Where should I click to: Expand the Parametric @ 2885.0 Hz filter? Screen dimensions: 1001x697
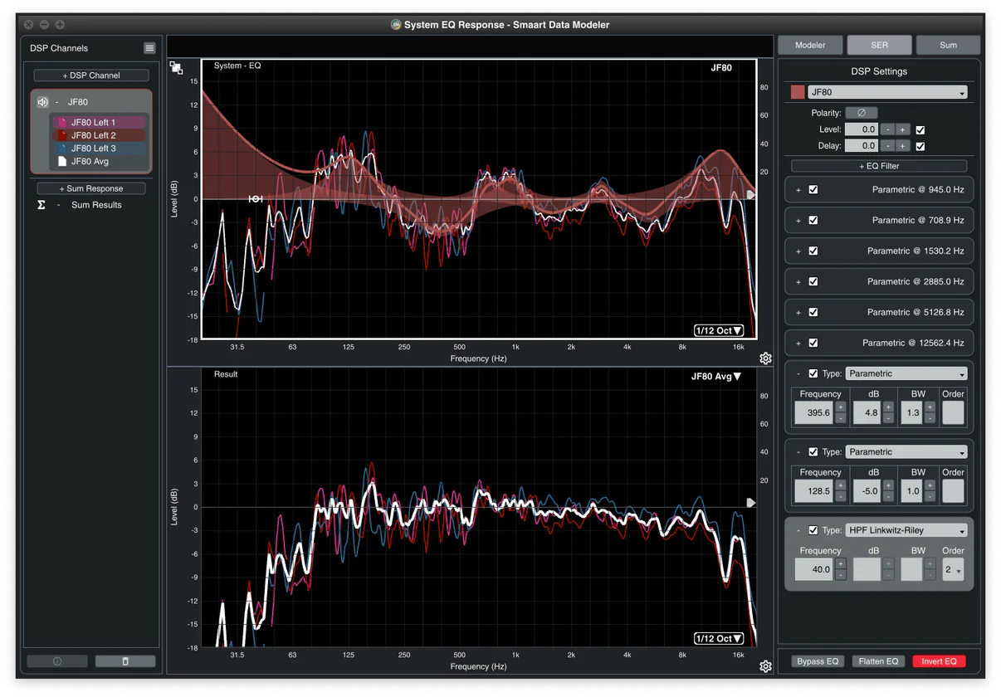point(798,282)
